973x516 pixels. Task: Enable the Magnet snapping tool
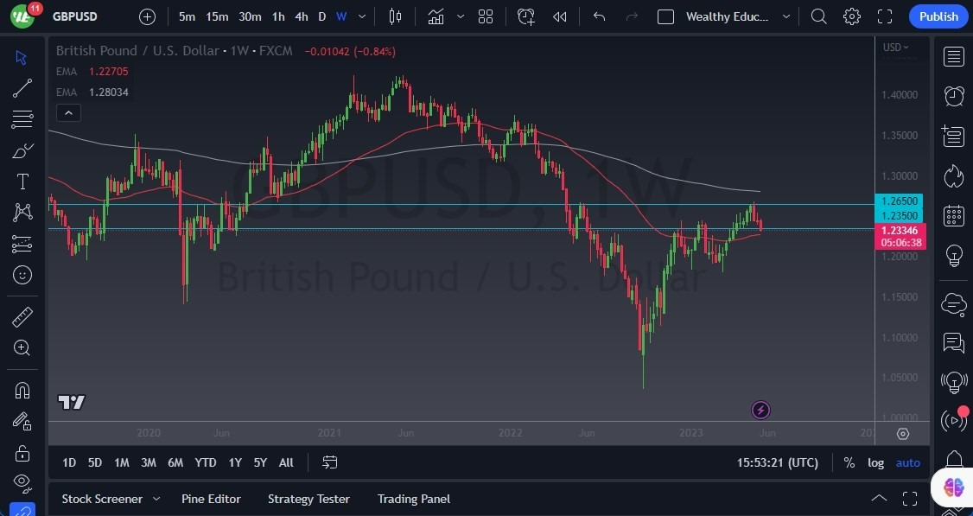[x=22, y=391]
